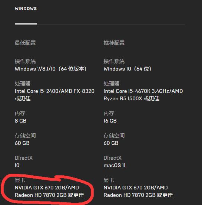
Task: Click the Intel Core i5-2400/AMD FX-8320 text
Action: click(x=54, y=91)
